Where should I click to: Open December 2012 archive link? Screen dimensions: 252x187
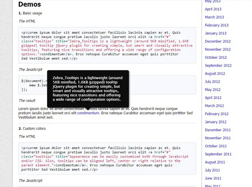pos(218,42)
